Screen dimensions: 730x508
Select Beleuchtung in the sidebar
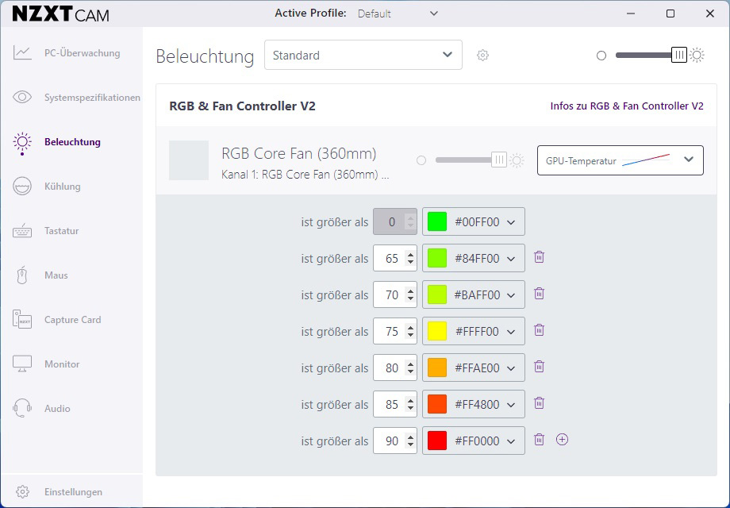73,142
